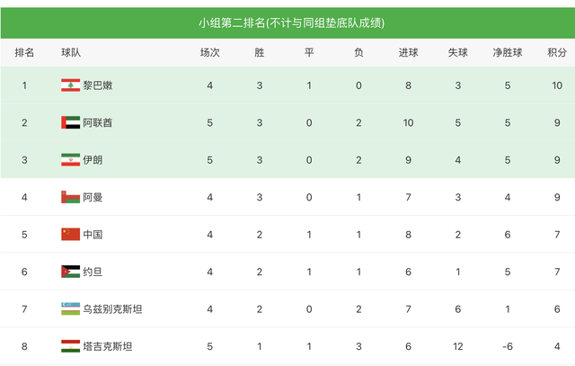Select the 阿联酋 team name

(x=98, y=122)
